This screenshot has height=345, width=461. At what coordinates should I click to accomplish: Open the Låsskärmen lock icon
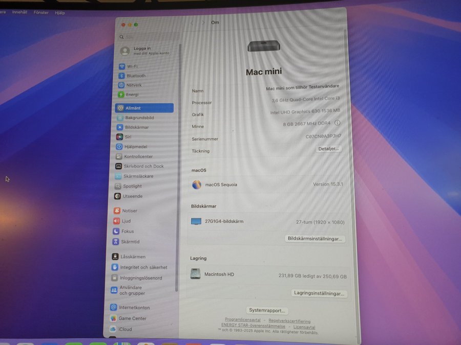115,257
